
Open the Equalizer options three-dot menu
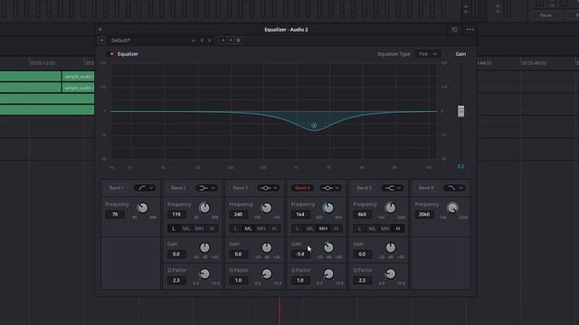coord(470,30)
